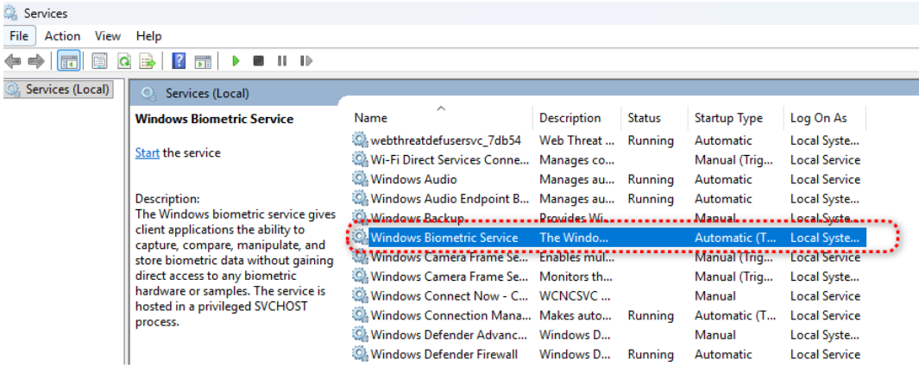Click the Restart Service toolbar button
Screen dimensions: 919x372
[x=305, y=61]
